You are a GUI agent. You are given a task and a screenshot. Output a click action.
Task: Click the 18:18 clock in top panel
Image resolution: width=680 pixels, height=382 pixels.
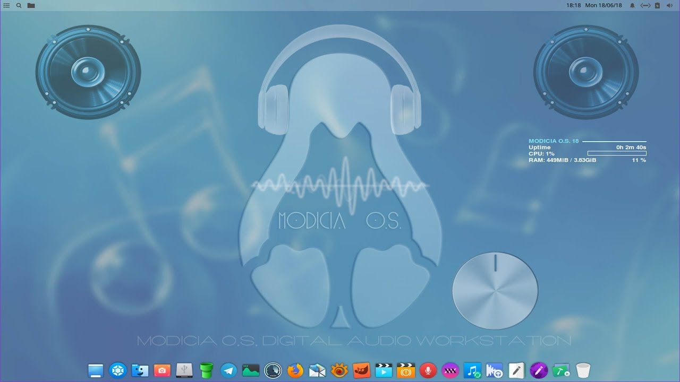pos(574,5)
